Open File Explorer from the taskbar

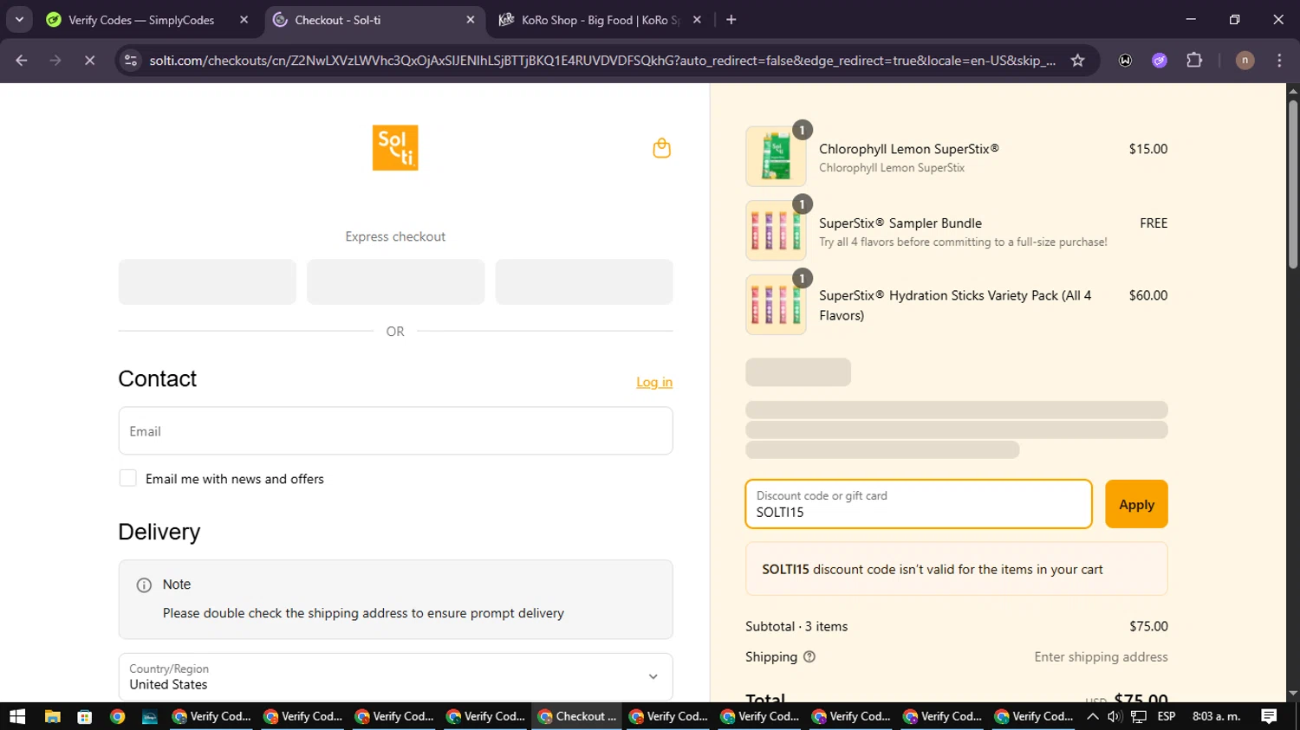pos(53,716)
